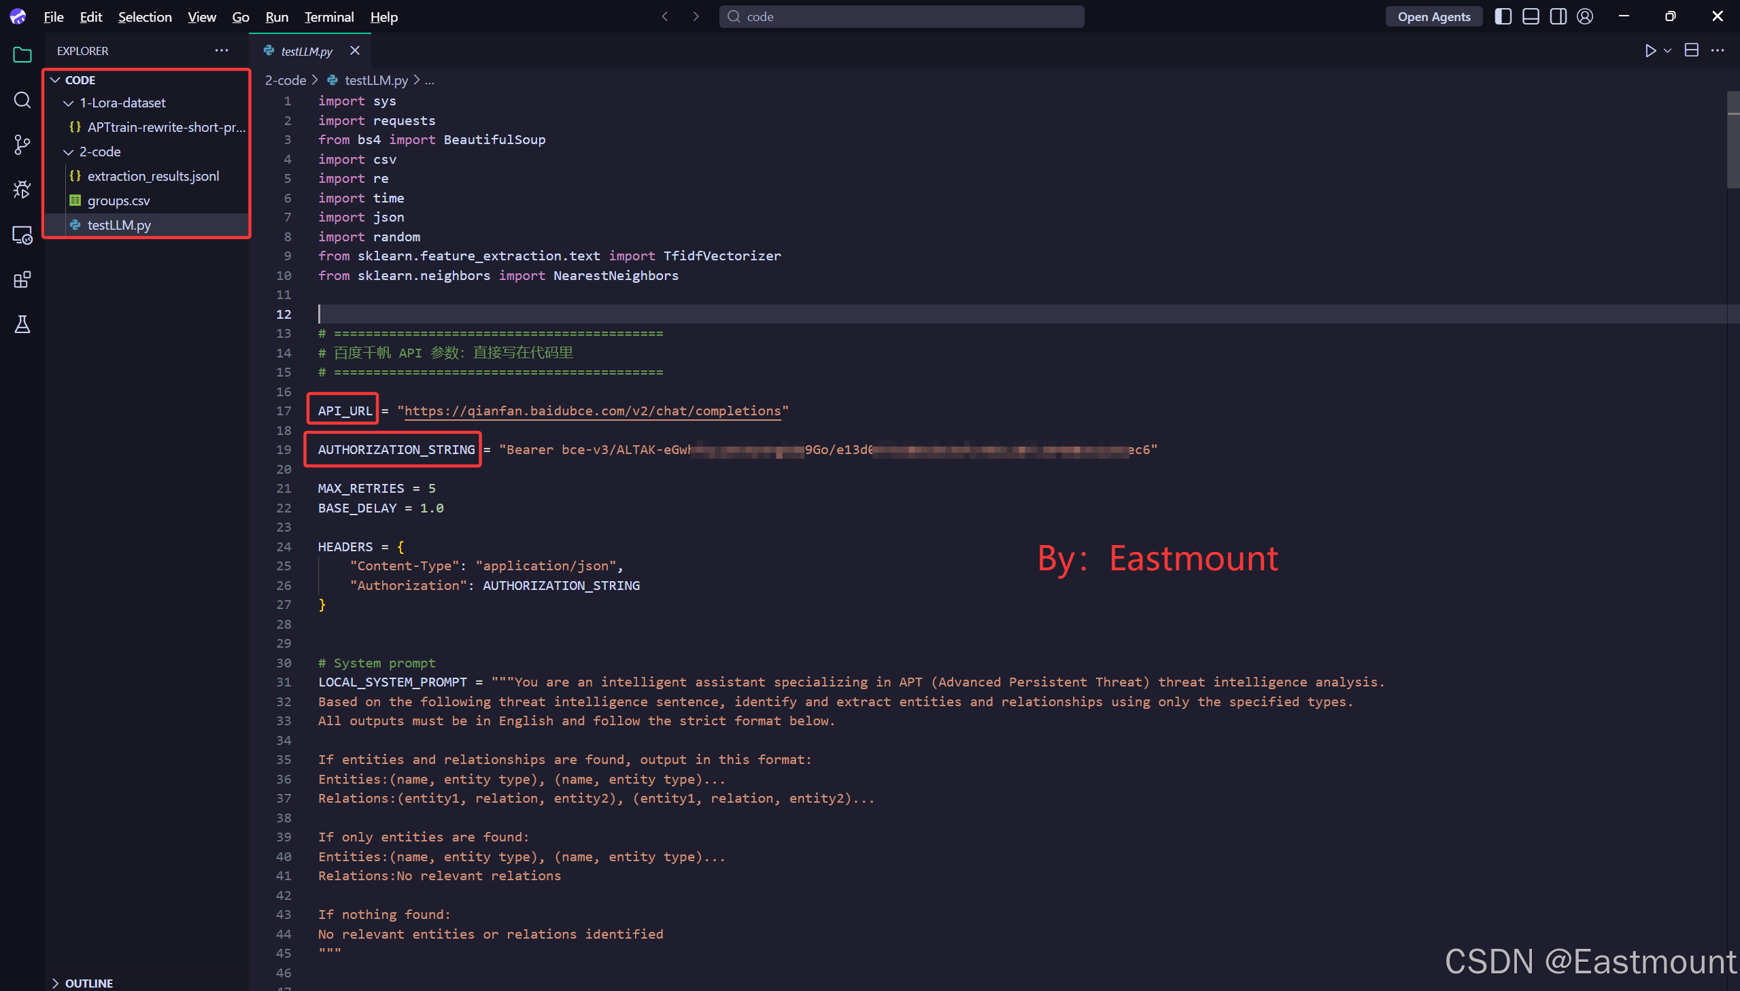
Task: Click TfidfVectorizer import on line 9
Action: [721, 256]
